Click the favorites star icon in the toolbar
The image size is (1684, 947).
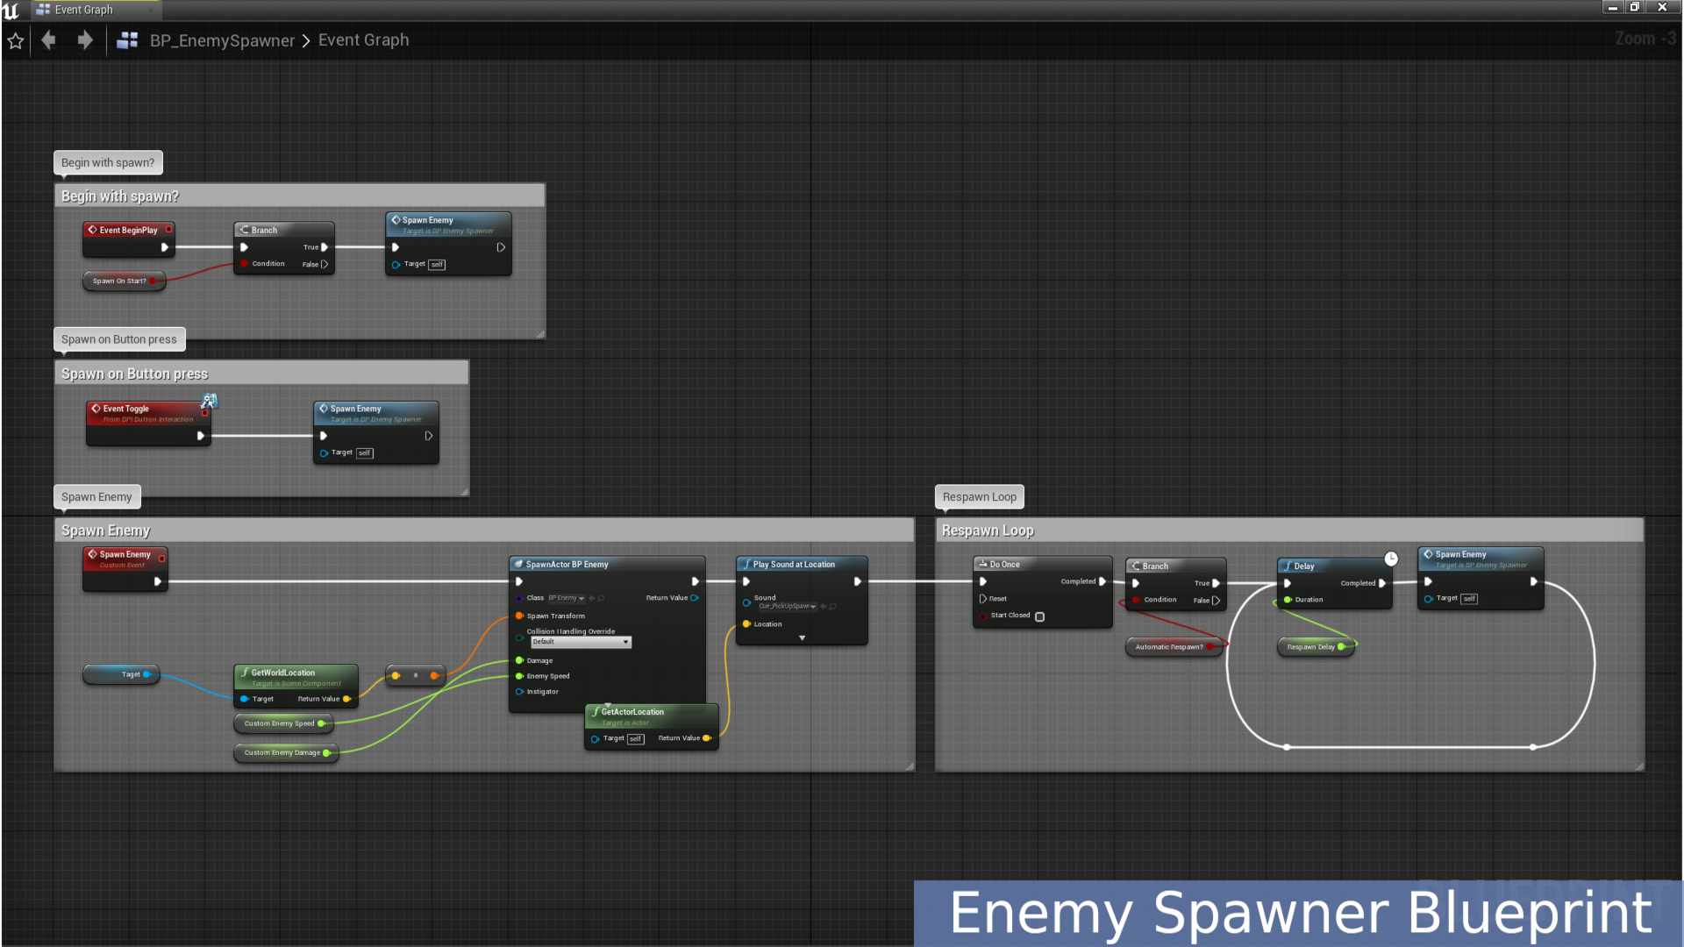14,40
